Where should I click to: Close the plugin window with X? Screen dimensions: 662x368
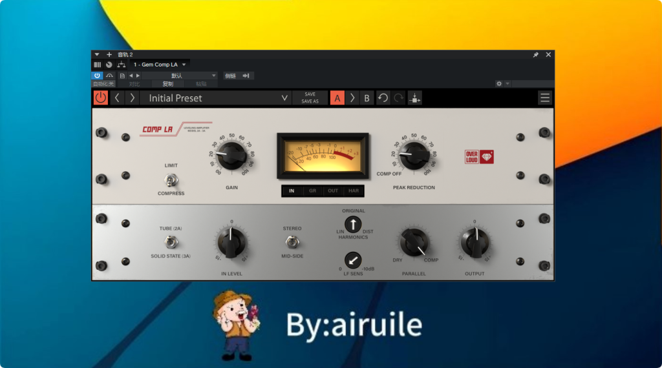(x=548, y=55)
